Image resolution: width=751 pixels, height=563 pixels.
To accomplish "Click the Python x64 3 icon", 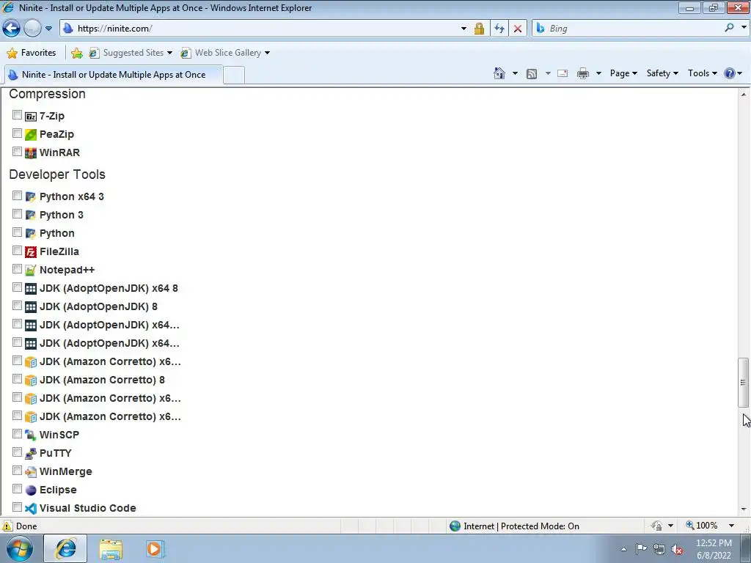I will [x=31, y=196].
